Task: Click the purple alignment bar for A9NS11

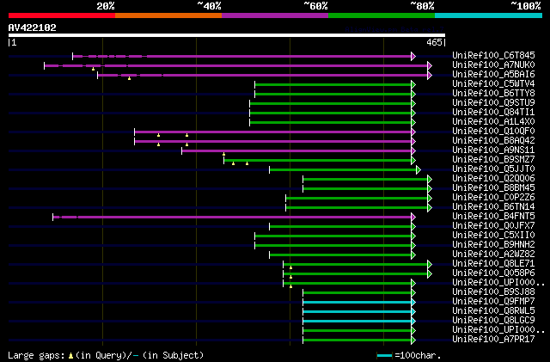Action: (296, 151)
